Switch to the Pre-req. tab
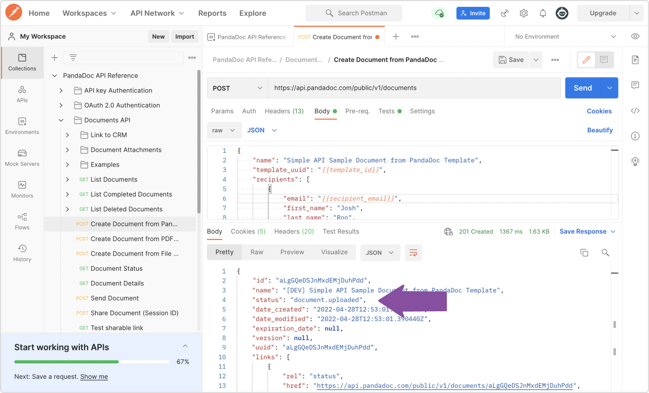This screenshot has height=393, width=649. click(357, 111)
